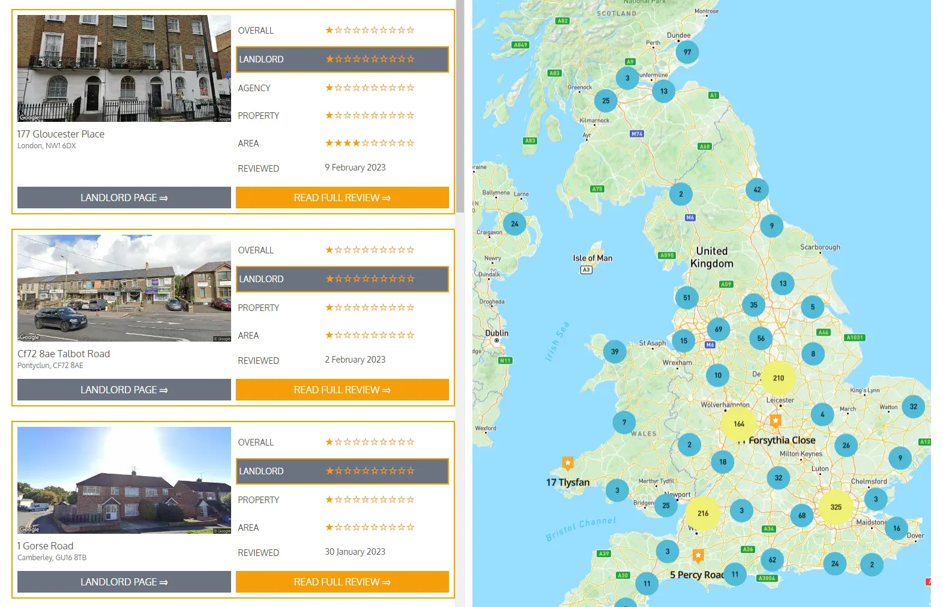
Task: Open Landlord Page for 177 Gloucester Place
Action: (124, 198)
